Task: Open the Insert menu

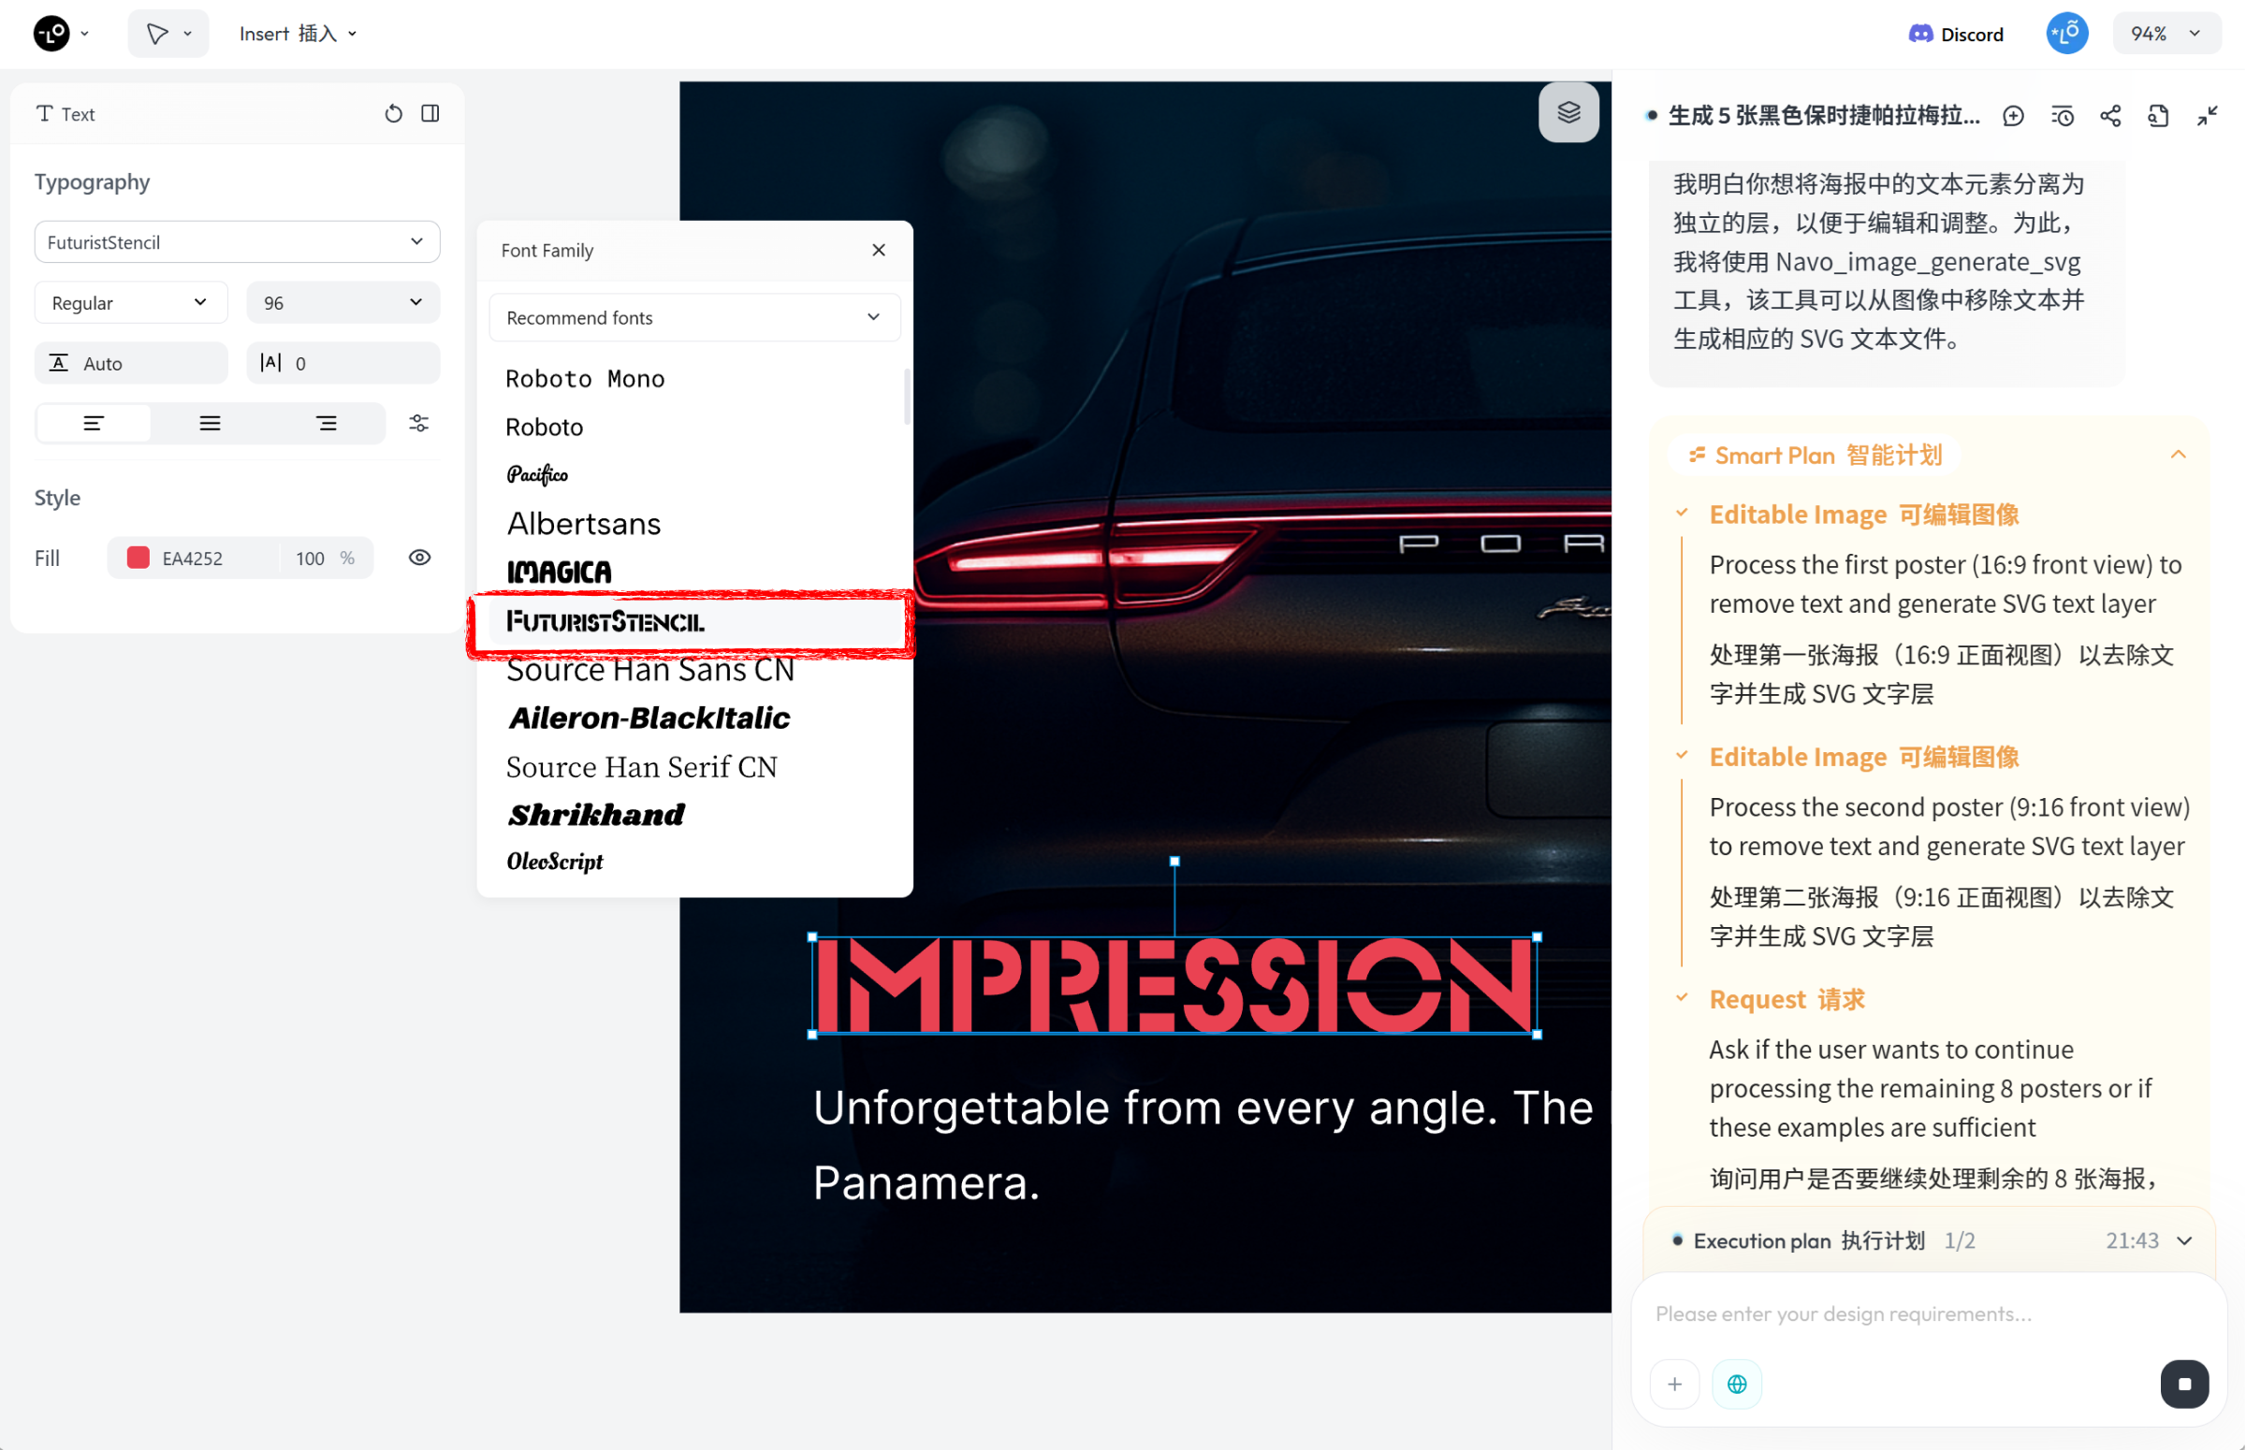Action: tap(297, 34)
